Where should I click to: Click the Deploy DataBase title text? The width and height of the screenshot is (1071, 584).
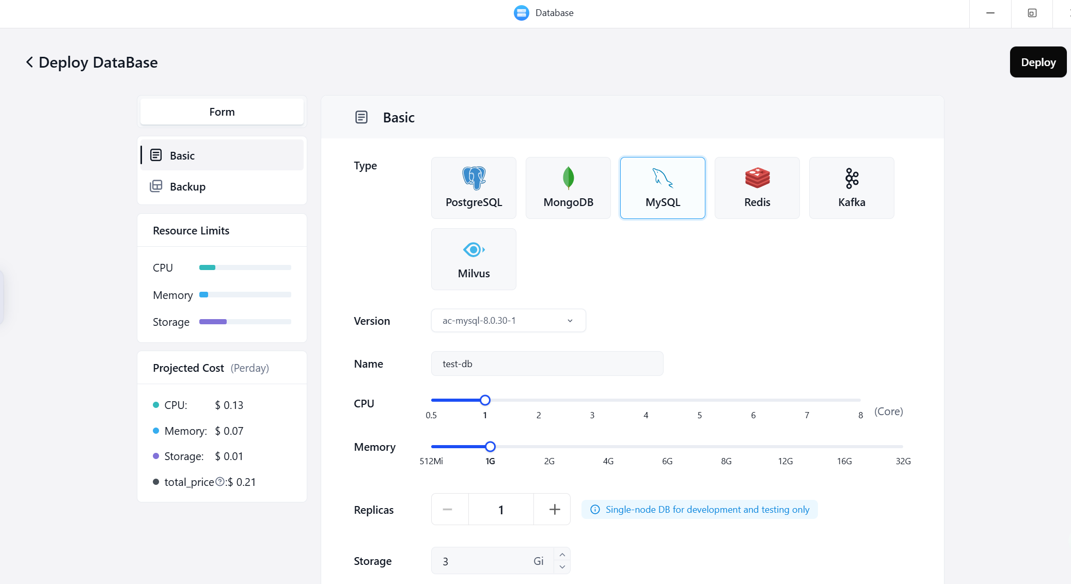click(98, 62)
